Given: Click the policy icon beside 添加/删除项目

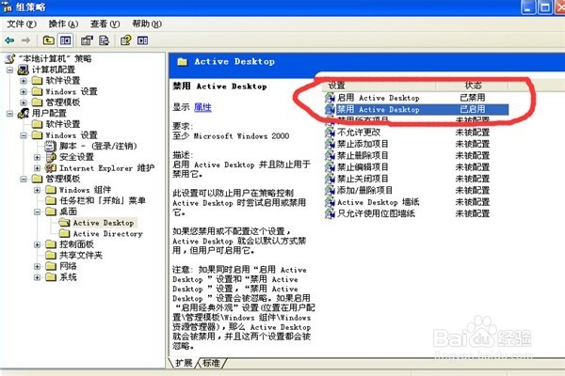Looking at the screenshot, I should (330, 190).
